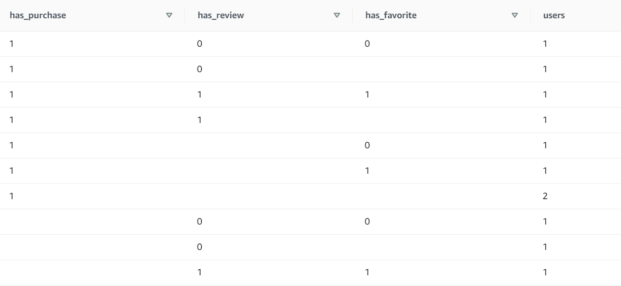Select the users cell showing value 2

(545, 196)
